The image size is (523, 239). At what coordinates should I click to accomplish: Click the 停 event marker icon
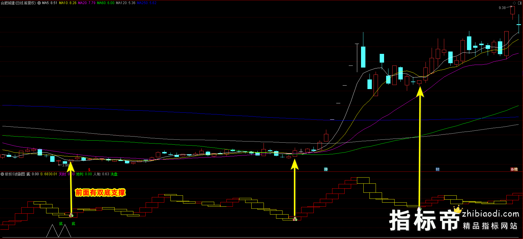pyautogui.click(x=326, y=169)
